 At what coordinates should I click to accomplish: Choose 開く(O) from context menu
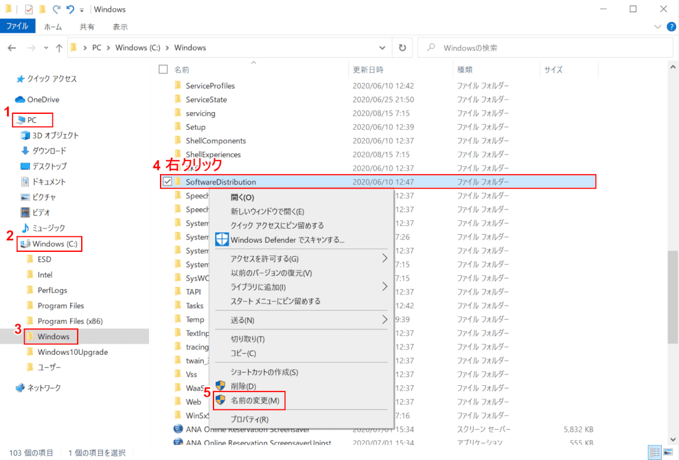302,197
